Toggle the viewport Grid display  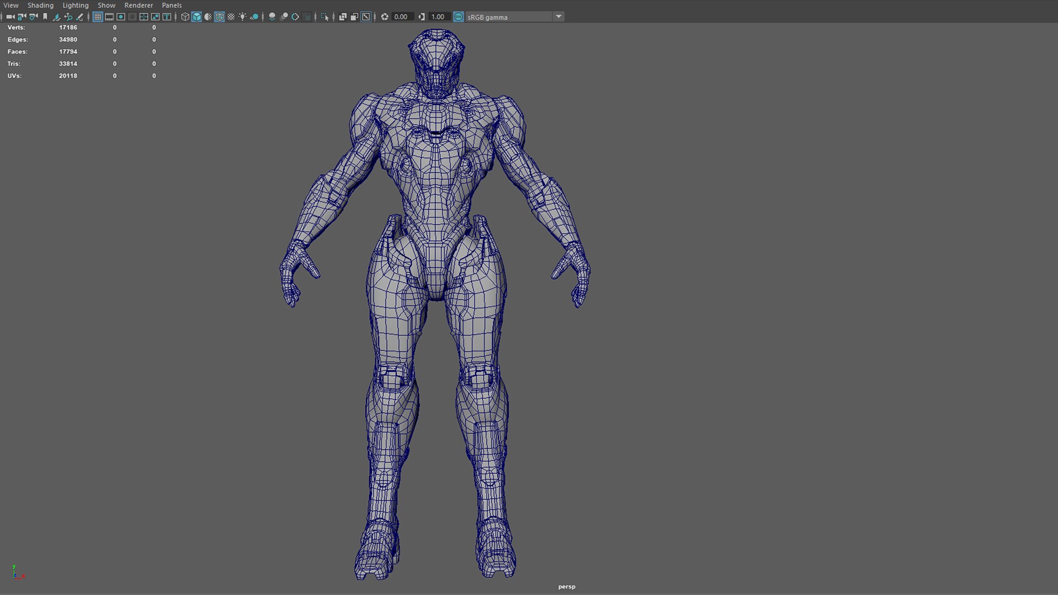pyautogui.click(x=98, y=17)
